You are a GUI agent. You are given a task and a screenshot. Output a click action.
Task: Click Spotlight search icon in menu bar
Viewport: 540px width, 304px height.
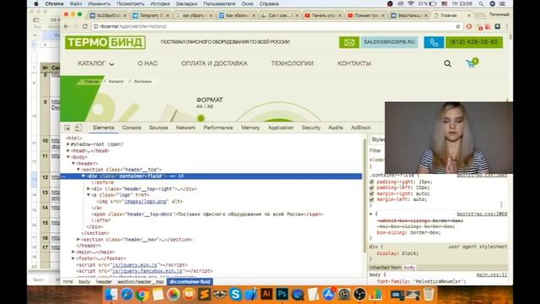point(481,3)
